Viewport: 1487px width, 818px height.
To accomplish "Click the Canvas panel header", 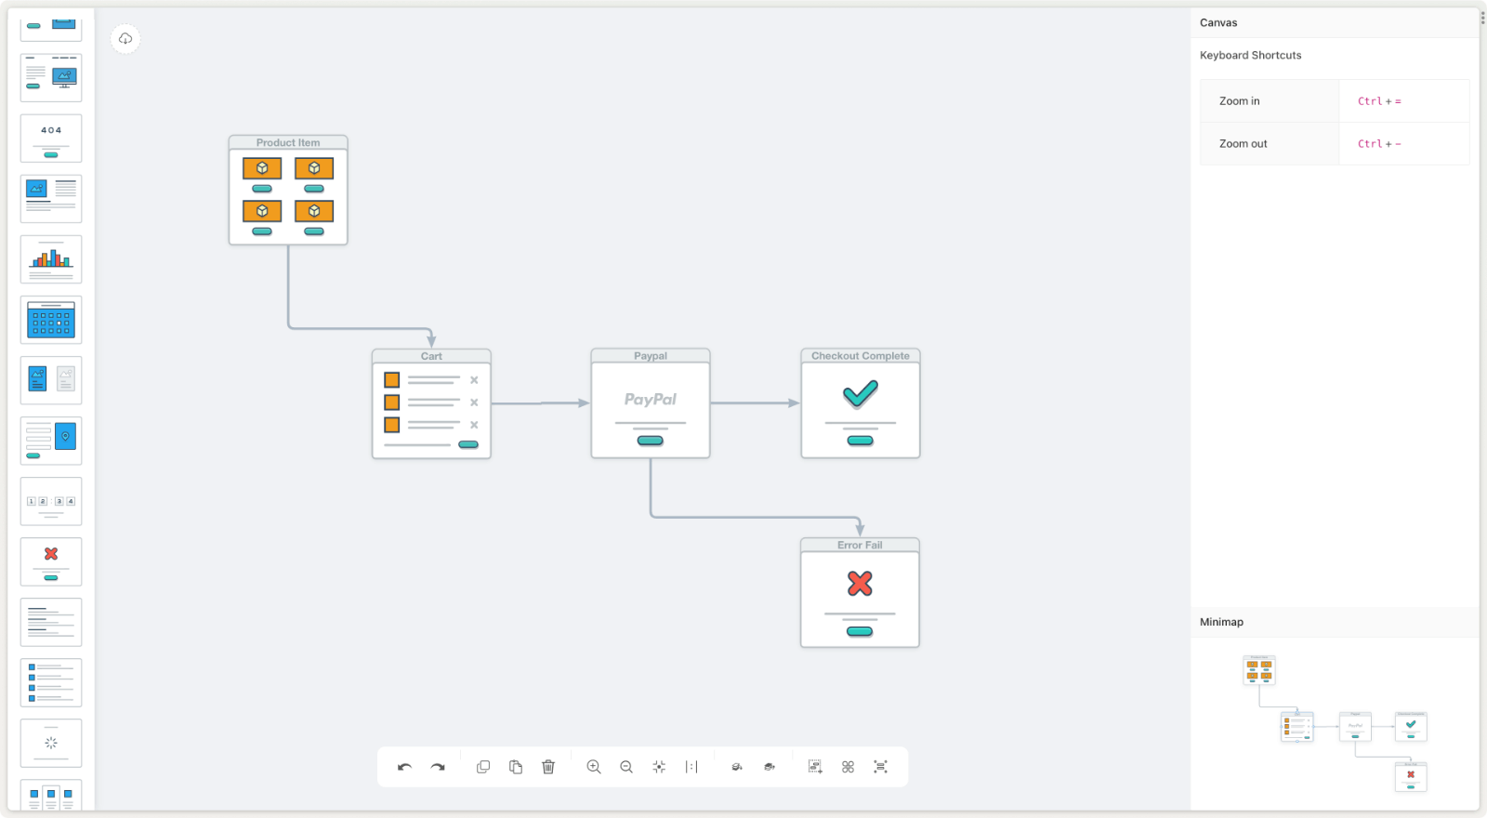I will pyautogui.click(x=1218, y=22).
